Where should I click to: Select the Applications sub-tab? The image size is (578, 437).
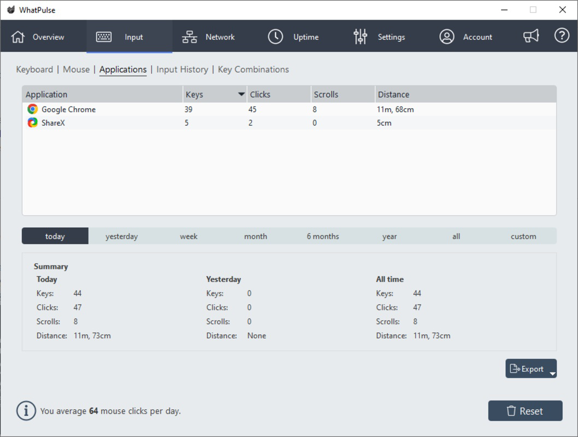pyautogui.click(x=123, y=69)
